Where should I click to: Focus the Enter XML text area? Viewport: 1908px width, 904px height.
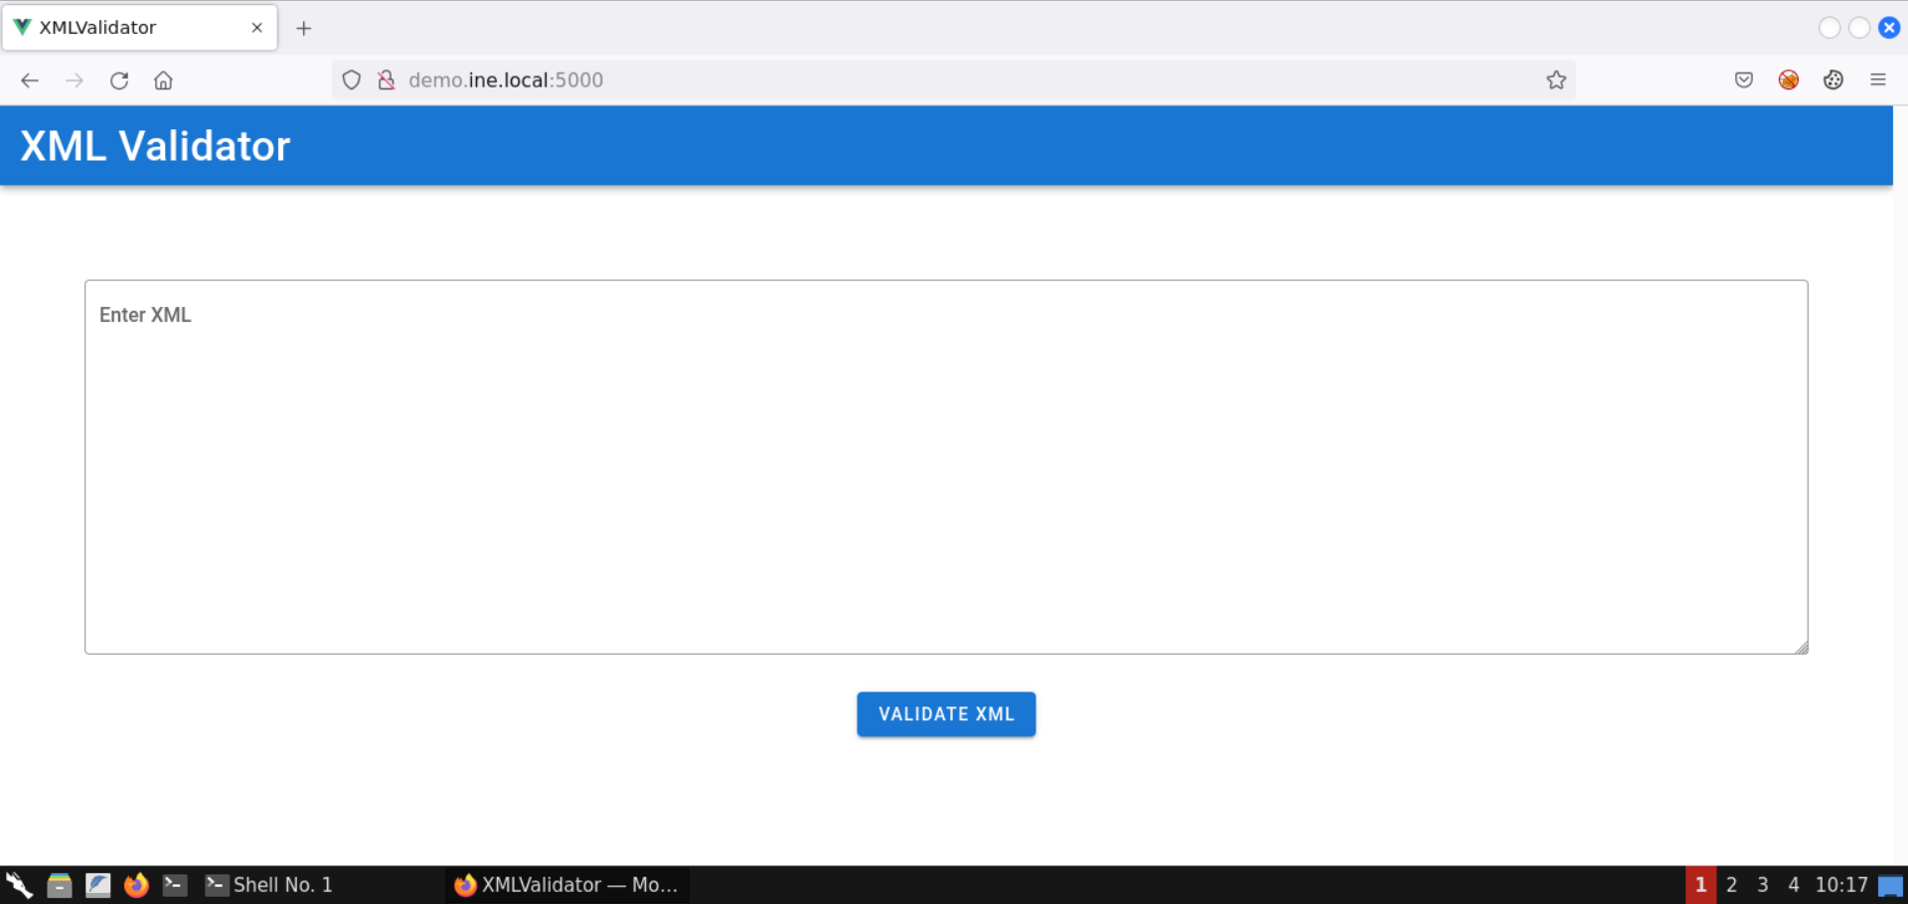[x=946, y=467]
